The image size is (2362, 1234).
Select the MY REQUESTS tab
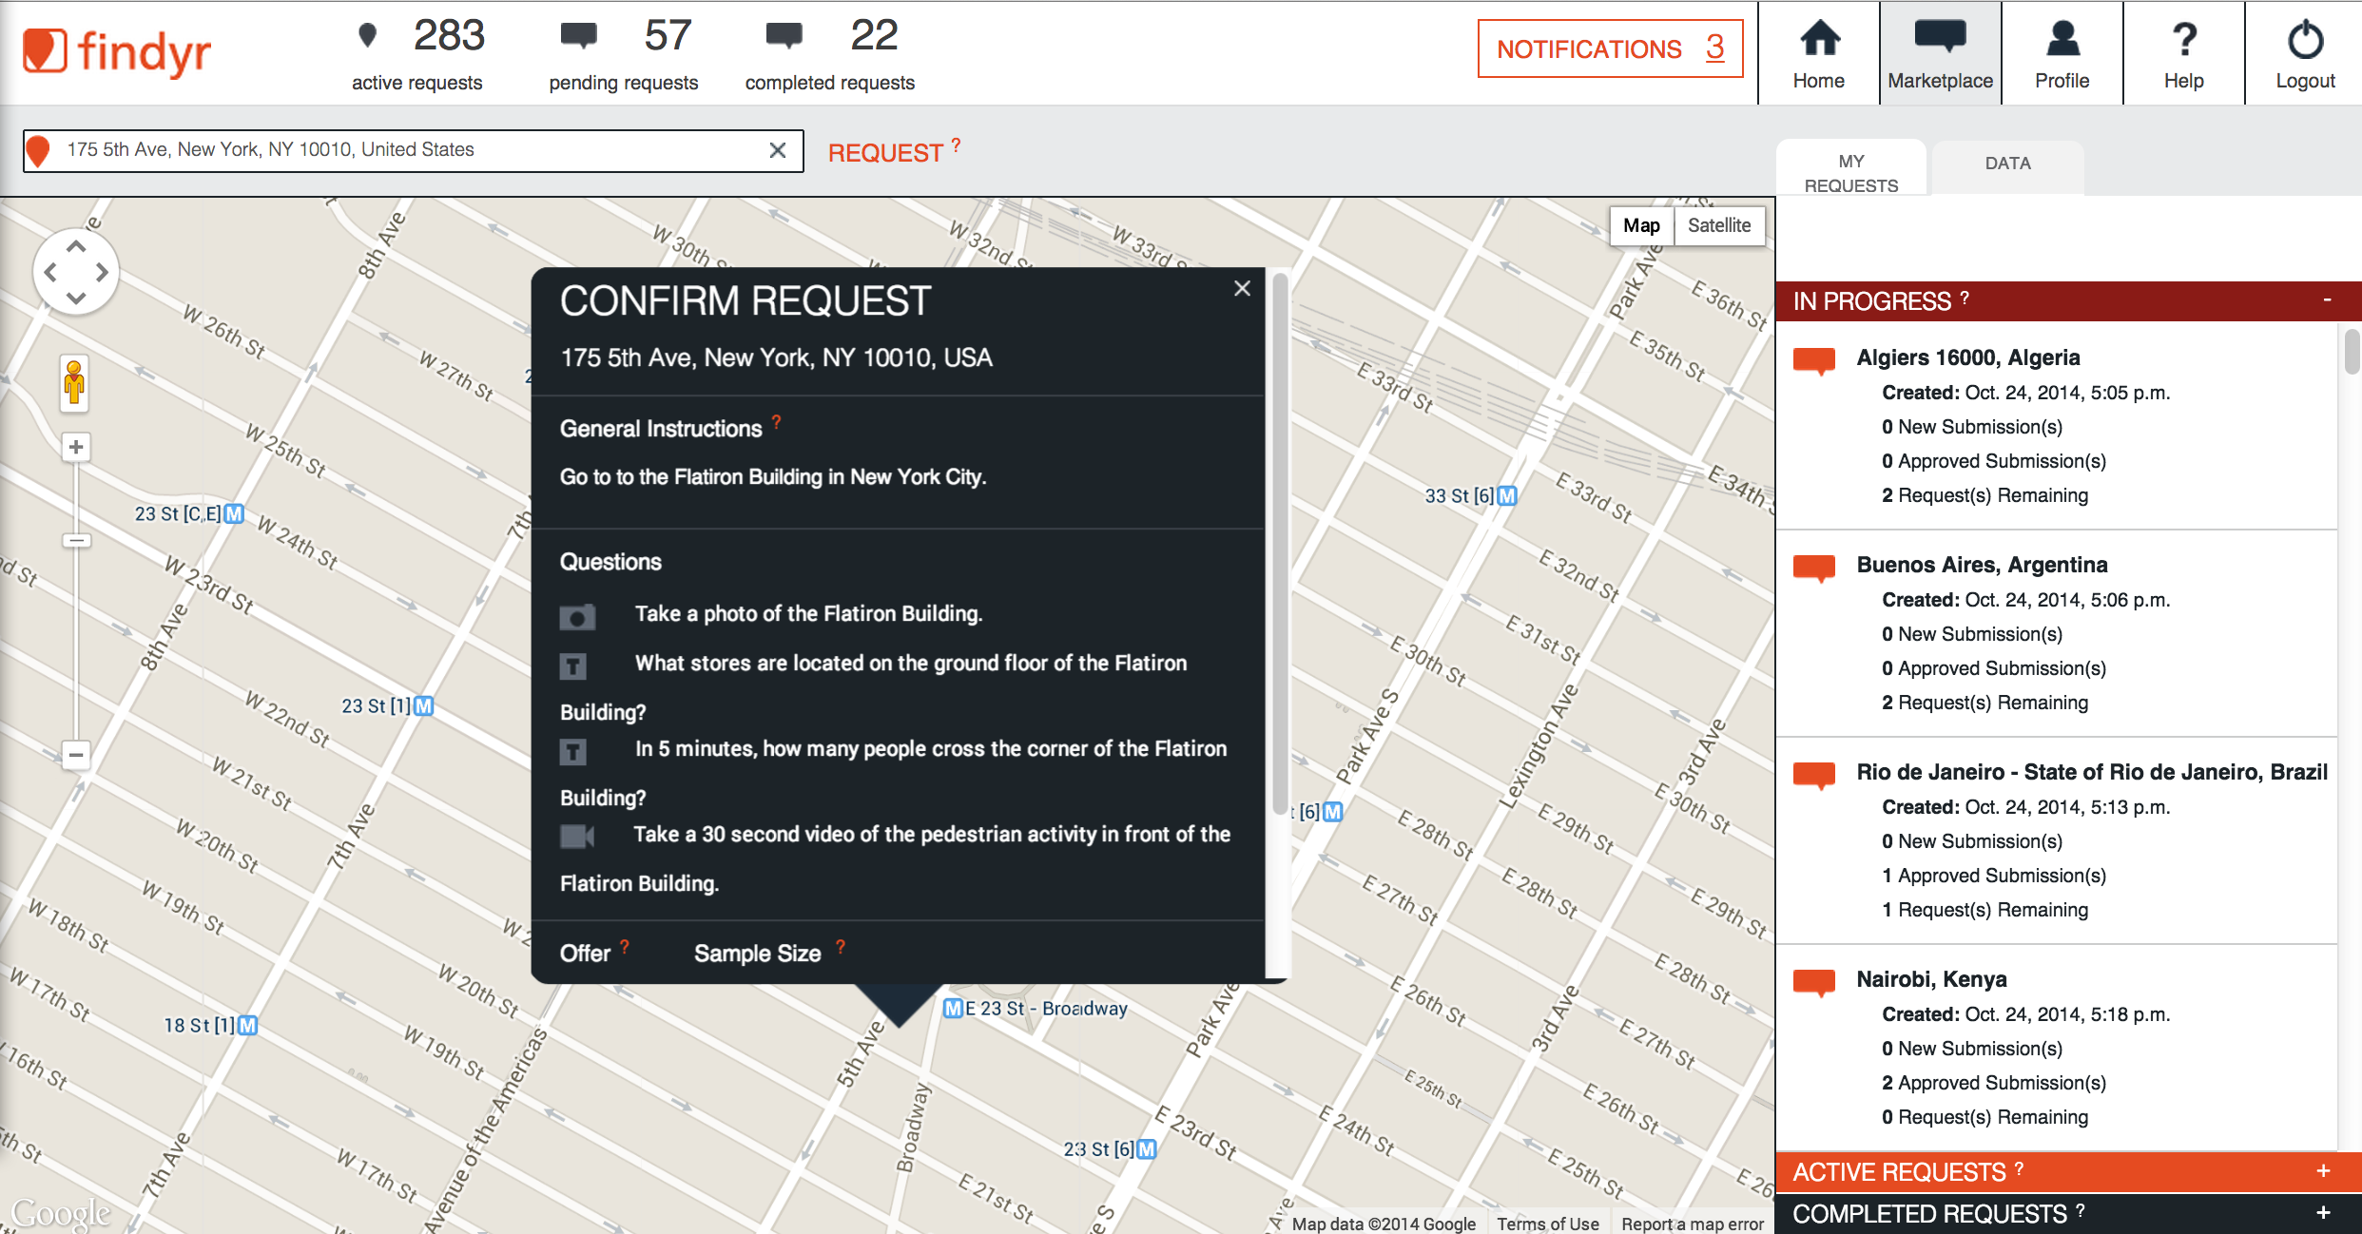(x=1850, y=173)
